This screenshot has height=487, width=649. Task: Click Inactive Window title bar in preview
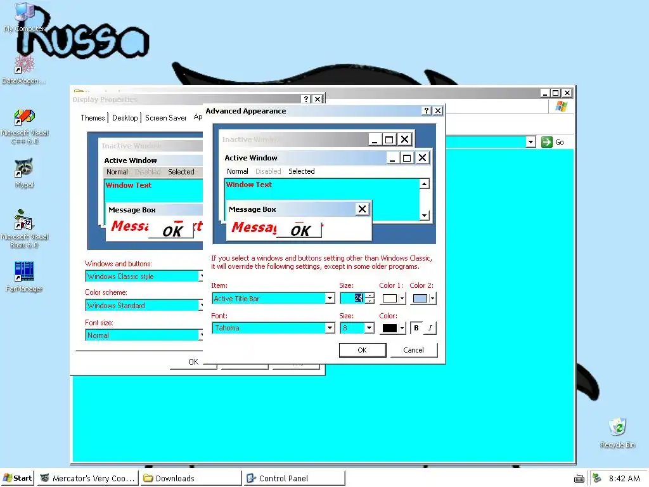coord(294,140)
